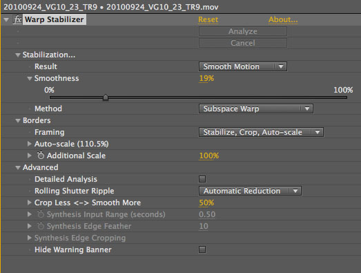Click the Crop Less Smooth More 50% value
Screen dimensions: 361x273
click(206, 203)
